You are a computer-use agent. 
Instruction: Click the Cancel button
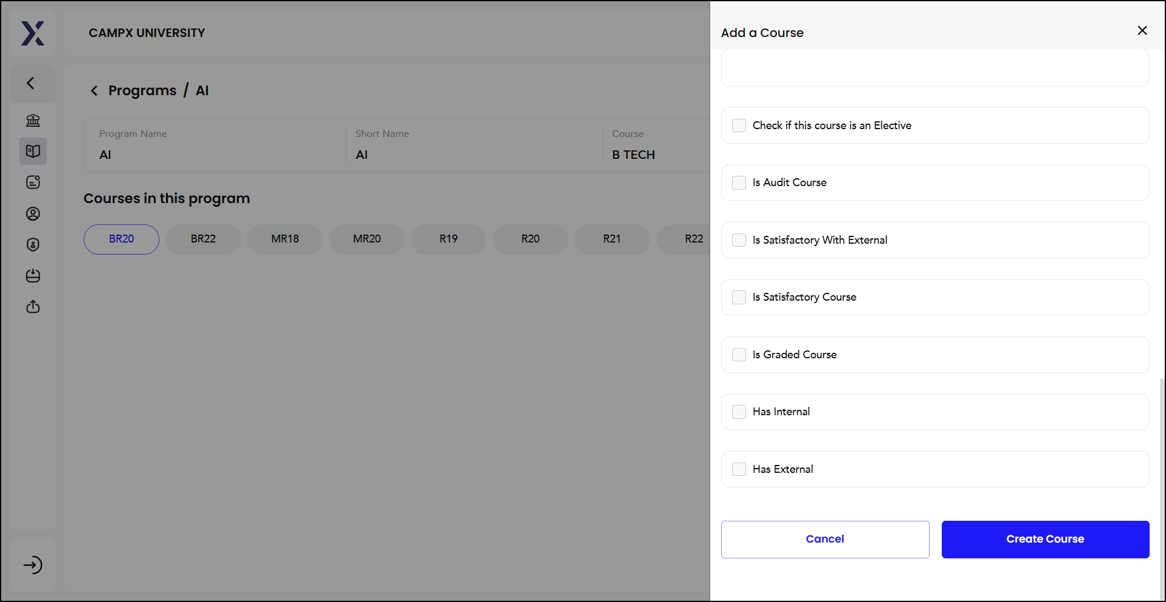click(x=825, y=539)
